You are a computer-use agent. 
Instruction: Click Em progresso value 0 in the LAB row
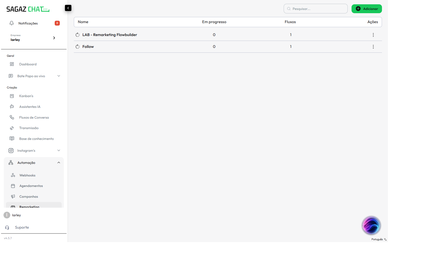click(214, 35)
